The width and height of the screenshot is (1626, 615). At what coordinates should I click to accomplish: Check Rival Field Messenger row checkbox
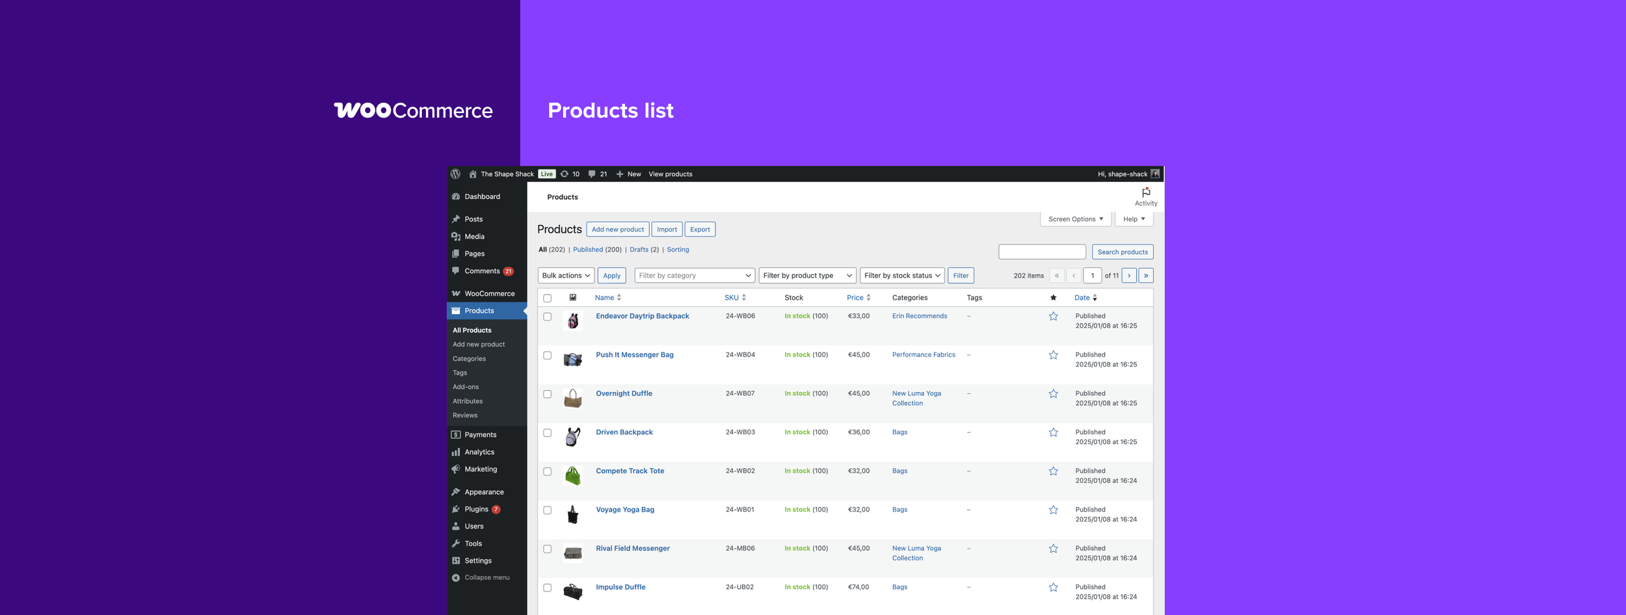pos(548,549)
